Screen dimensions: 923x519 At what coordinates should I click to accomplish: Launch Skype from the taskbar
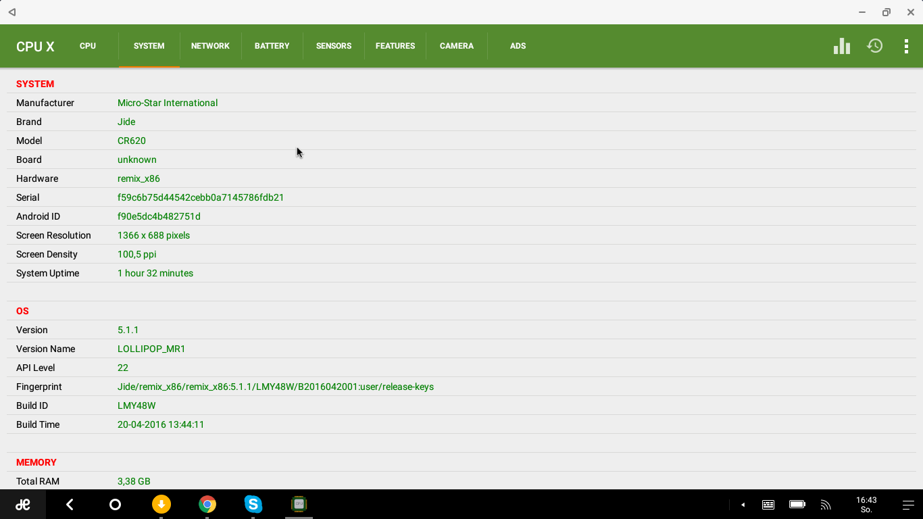click(253, 504)
